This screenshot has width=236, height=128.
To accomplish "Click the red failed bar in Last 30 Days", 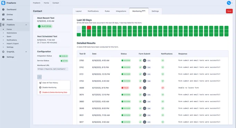I will tap(89, 28).
